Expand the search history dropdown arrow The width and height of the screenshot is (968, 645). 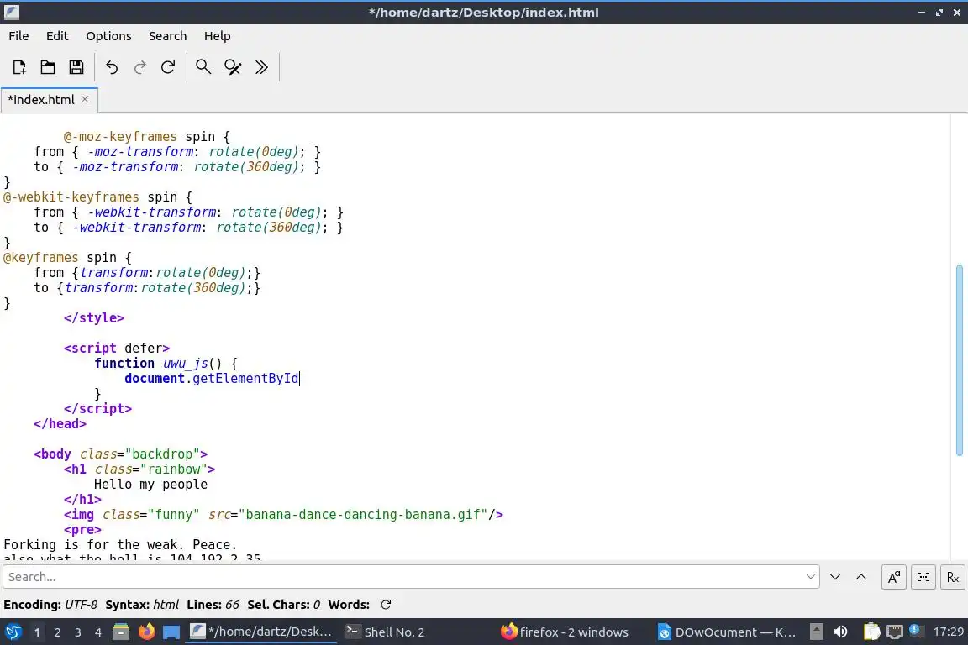click(811, 576)
